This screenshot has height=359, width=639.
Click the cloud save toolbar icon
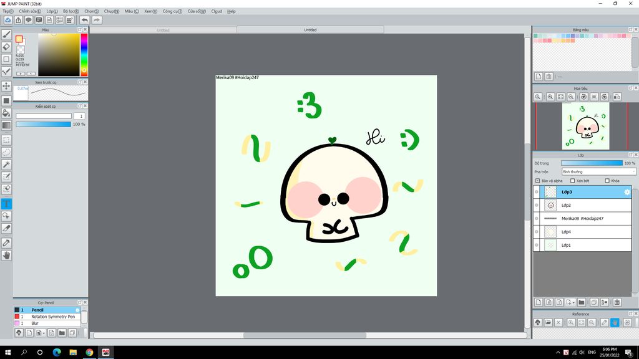point(7,20)
